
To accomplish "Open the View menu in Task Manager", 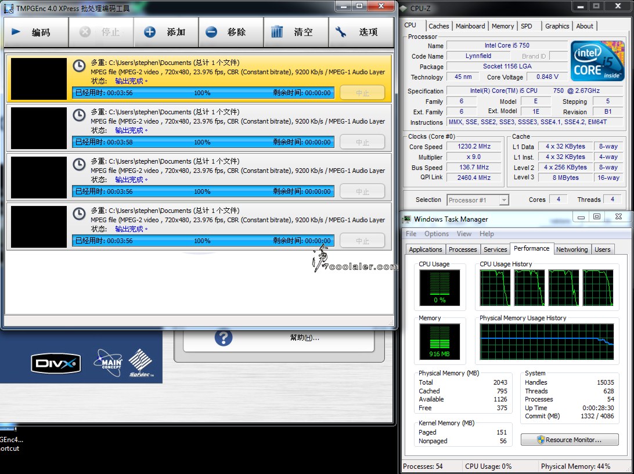I will click(464, 234).
